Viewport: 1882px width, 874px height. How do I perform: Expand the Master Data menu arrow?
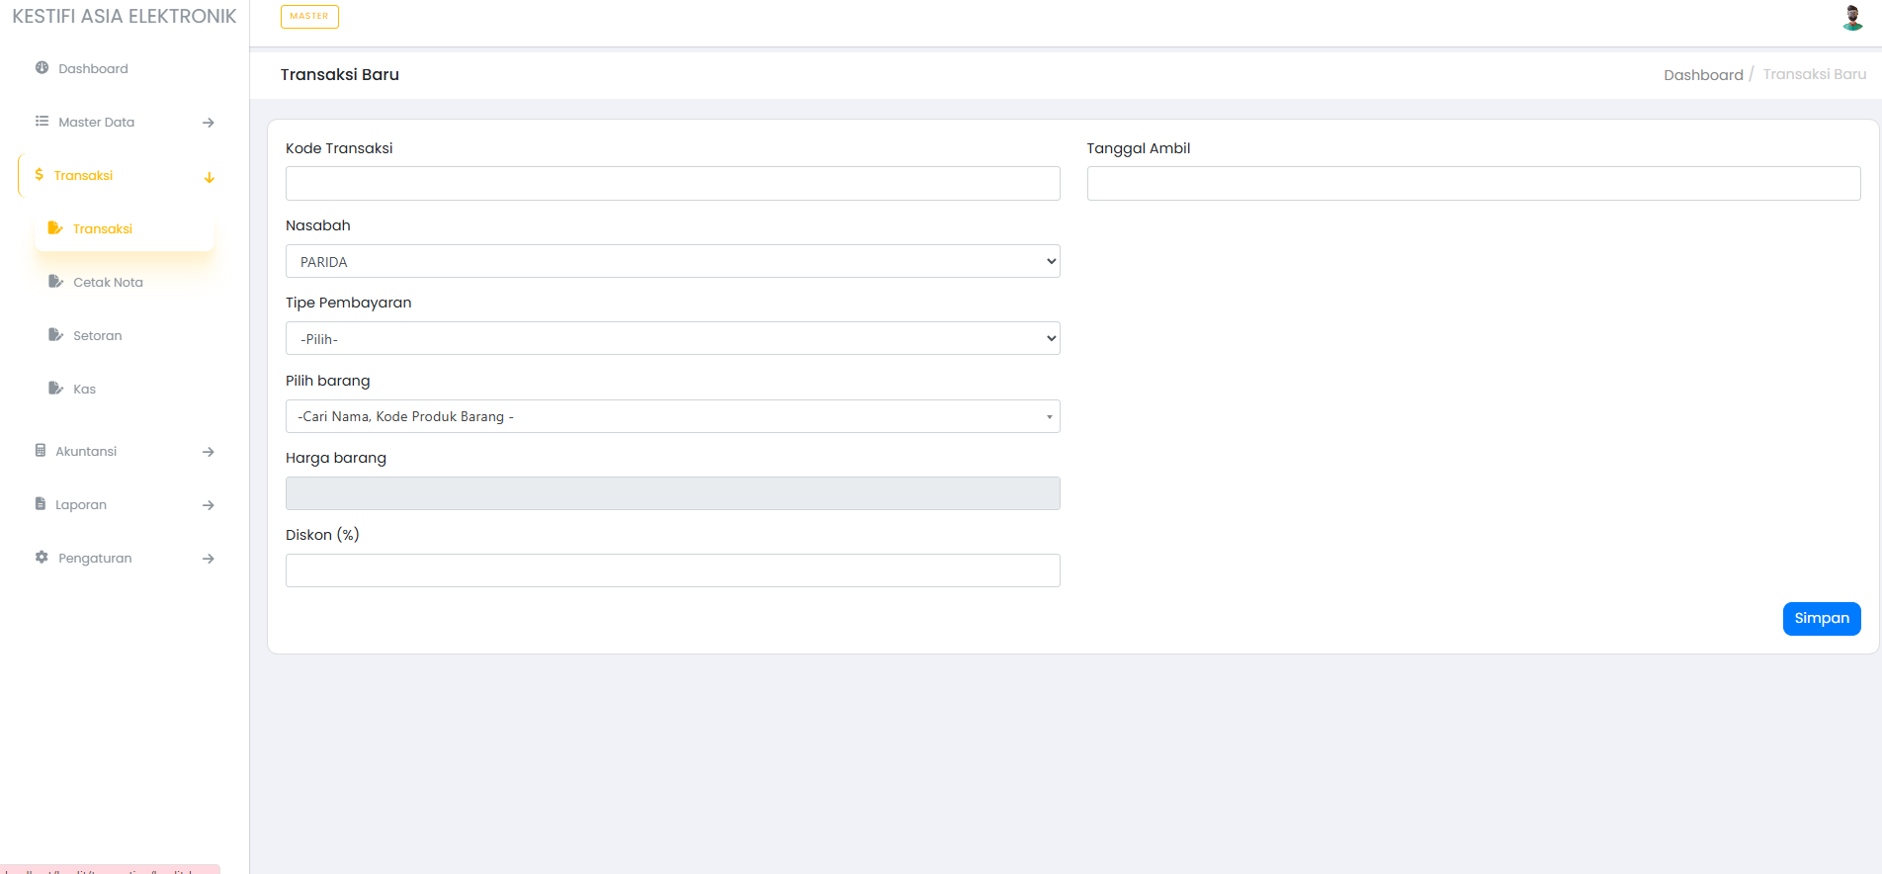click(209, 123)
